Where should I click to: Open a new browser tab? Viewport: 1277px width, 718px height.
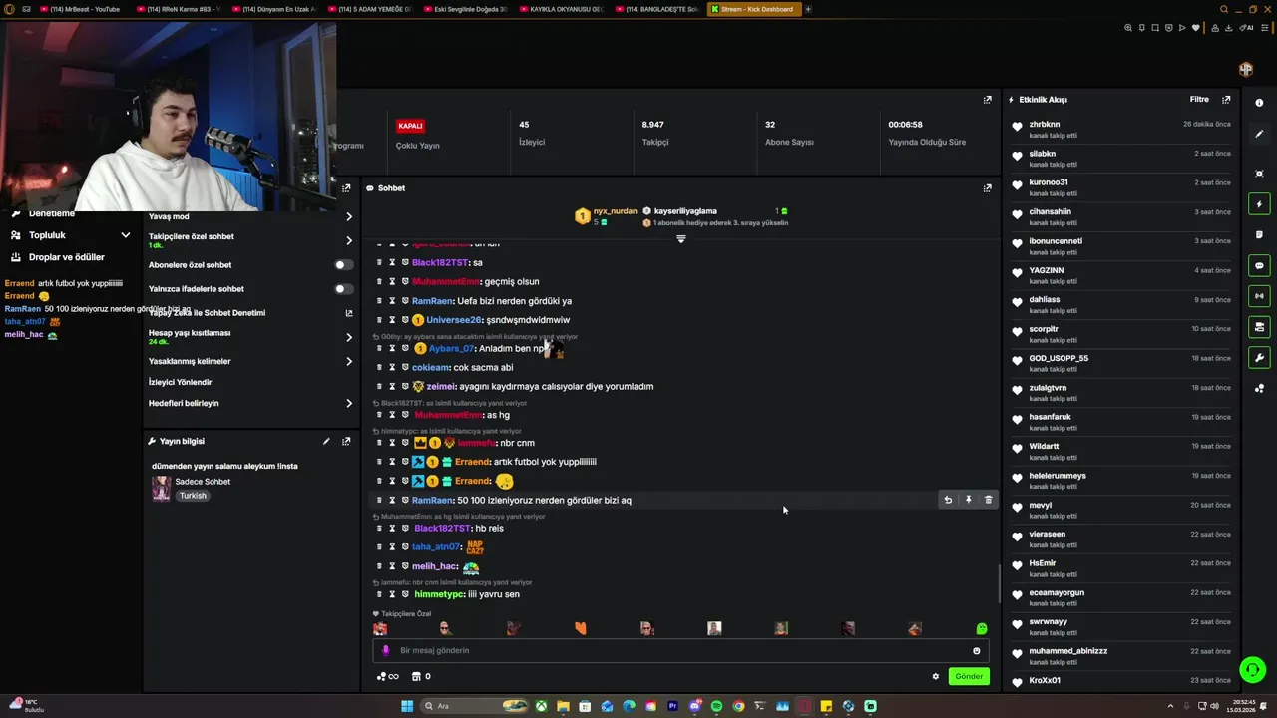coord(808,9)
